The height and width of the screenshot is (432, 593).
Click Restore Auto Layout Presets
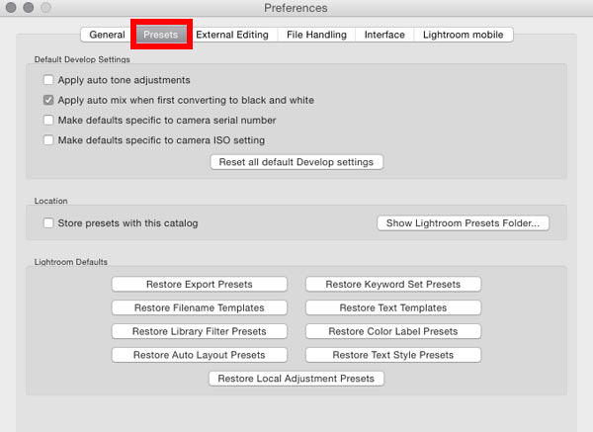tap(200, 355)
